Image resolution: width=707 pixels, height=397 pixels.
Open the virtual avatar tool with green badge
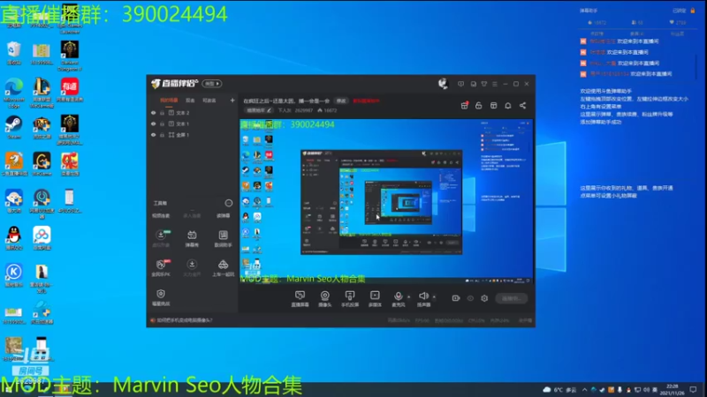coord(161,238)
